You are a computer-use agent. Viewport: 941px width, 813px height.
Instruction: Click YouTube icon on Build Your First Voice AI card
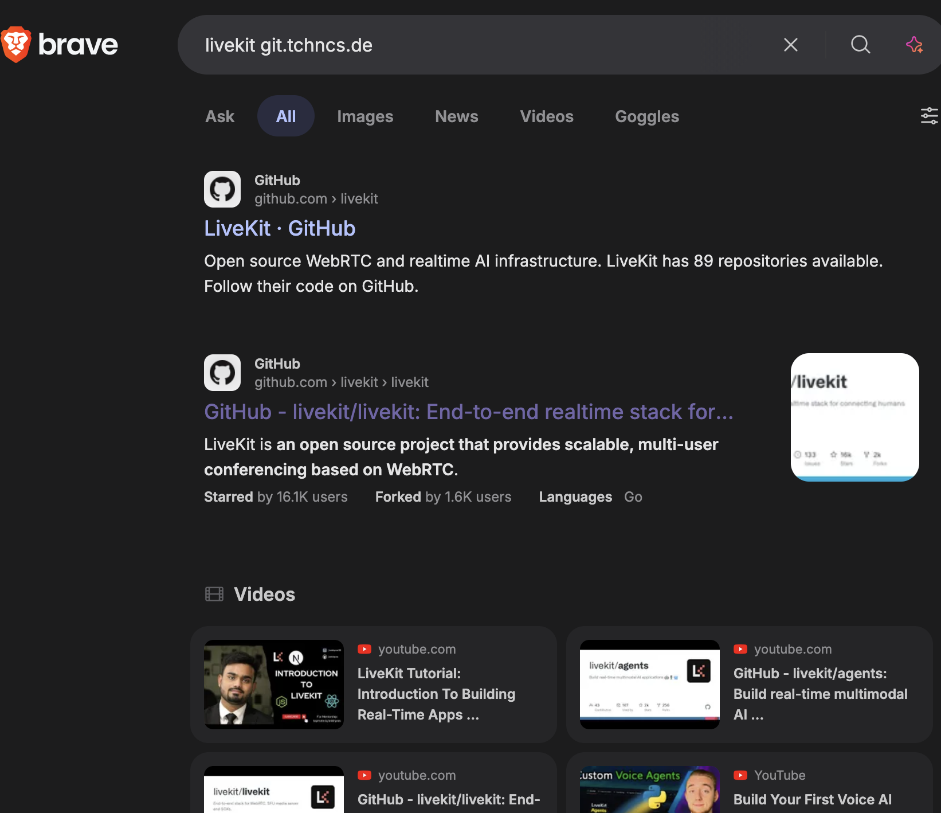(740, 775)
